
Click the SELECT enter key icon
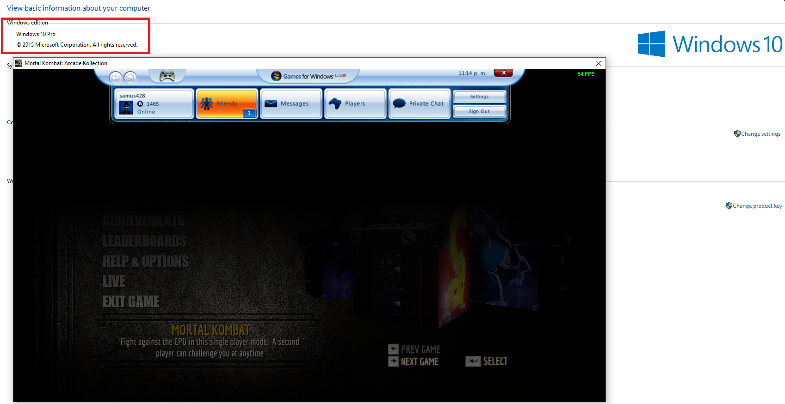click(x=473, y=361)
